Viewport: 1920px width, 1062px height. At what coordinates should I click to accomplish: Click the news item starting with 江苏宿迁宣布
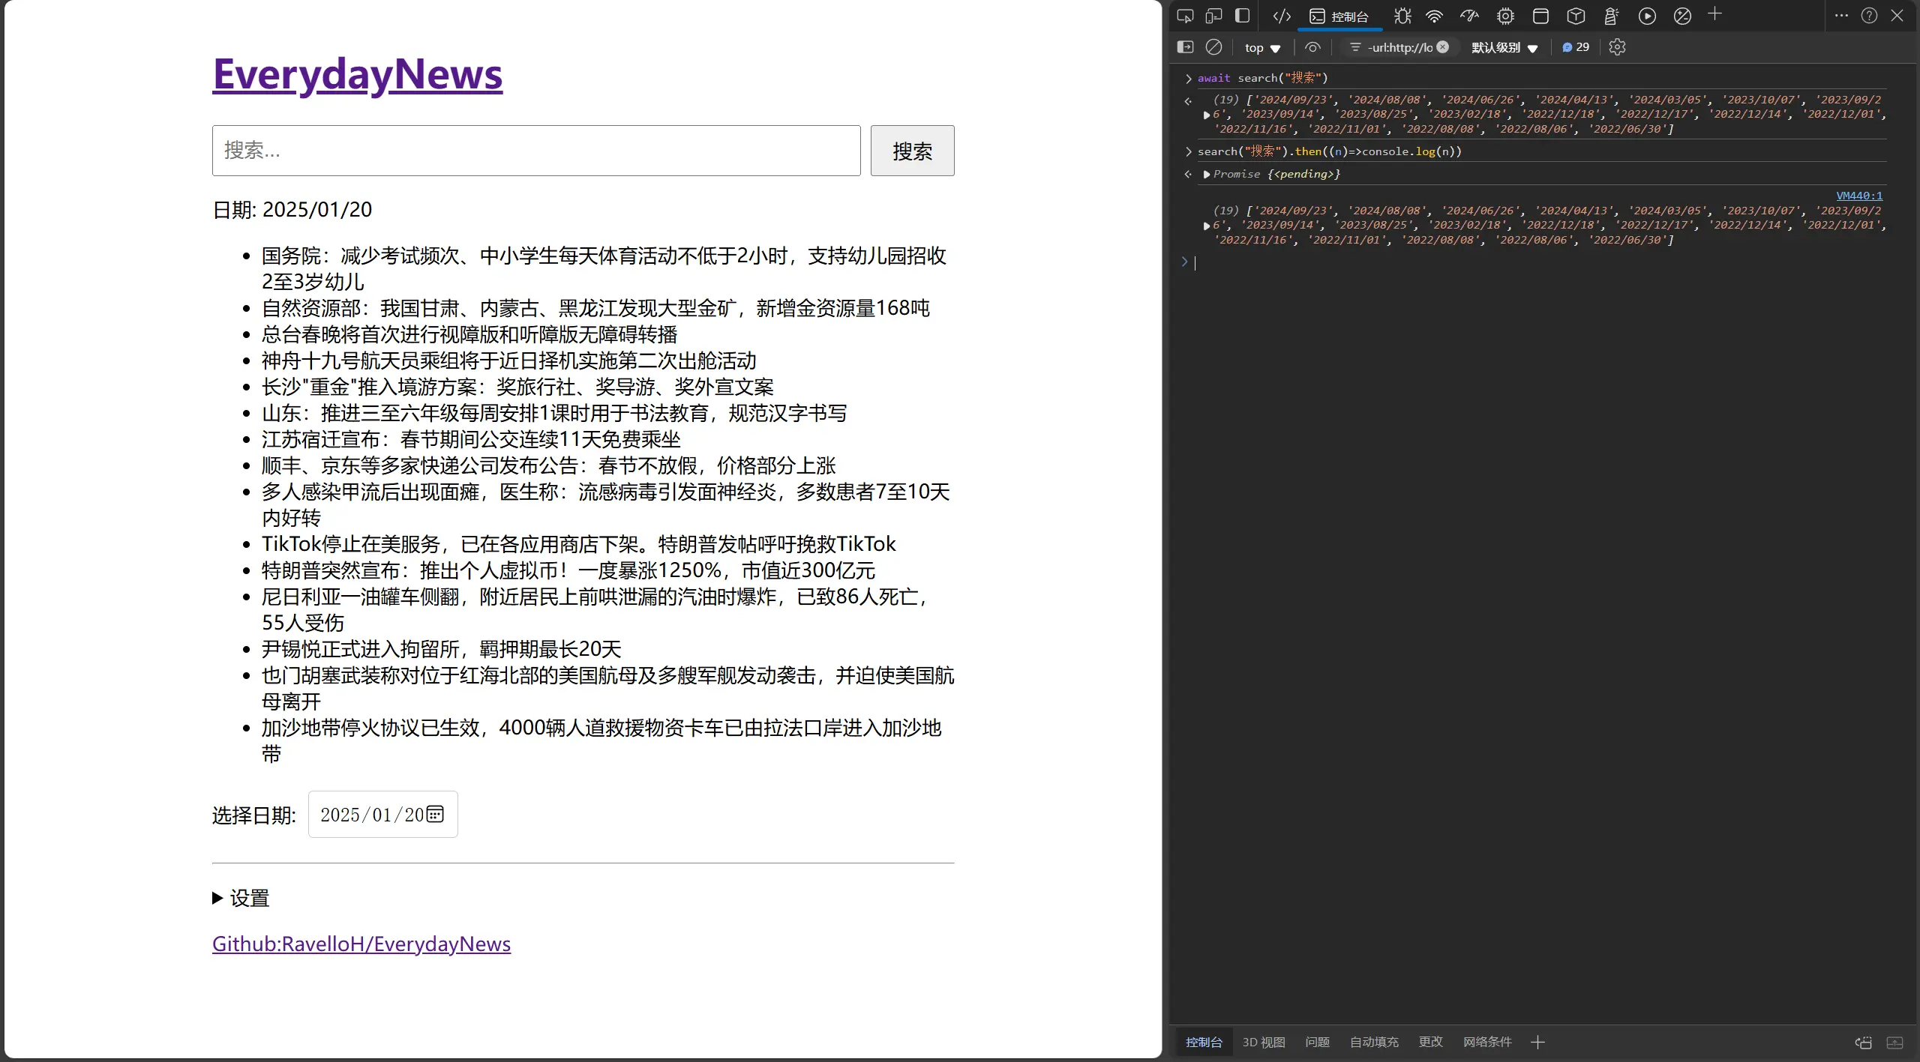pyautogui.click(x=470, y=439)
